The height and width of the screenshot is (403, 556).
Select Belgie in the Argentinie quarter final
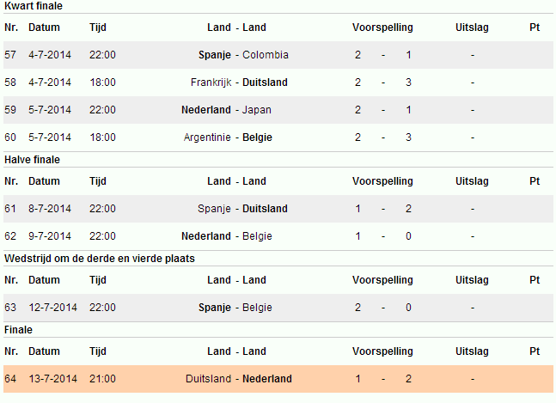257,137
